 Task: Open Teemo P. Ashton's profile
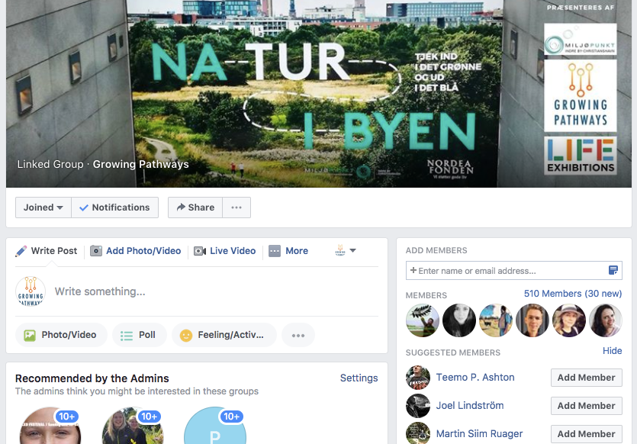pyautogui.click(x=475, y=378)
